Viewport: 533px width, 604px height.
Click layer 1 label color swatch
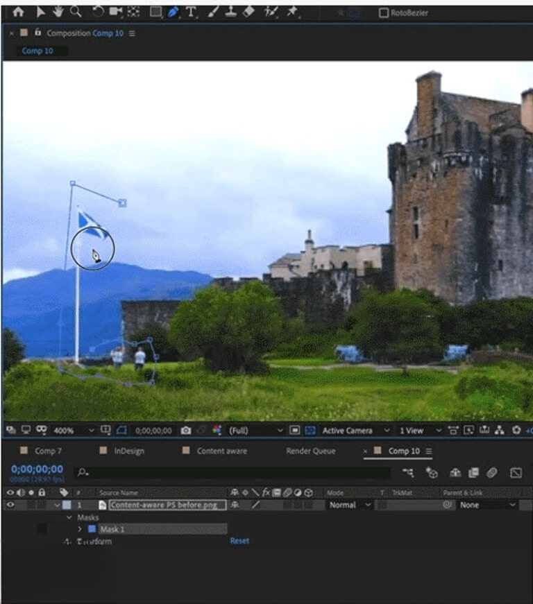coord(67,505)
